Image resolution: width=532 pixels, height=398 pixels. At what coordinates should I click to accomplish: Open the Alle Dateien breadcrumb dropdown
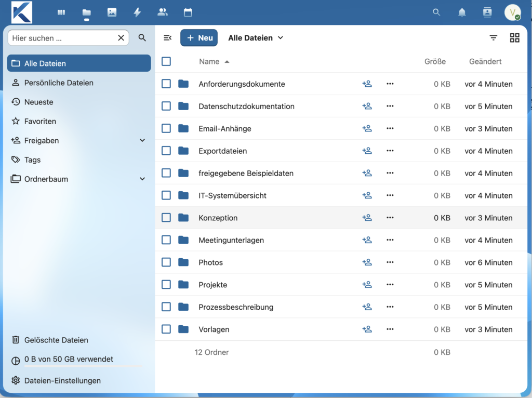(x=256, y=37)
